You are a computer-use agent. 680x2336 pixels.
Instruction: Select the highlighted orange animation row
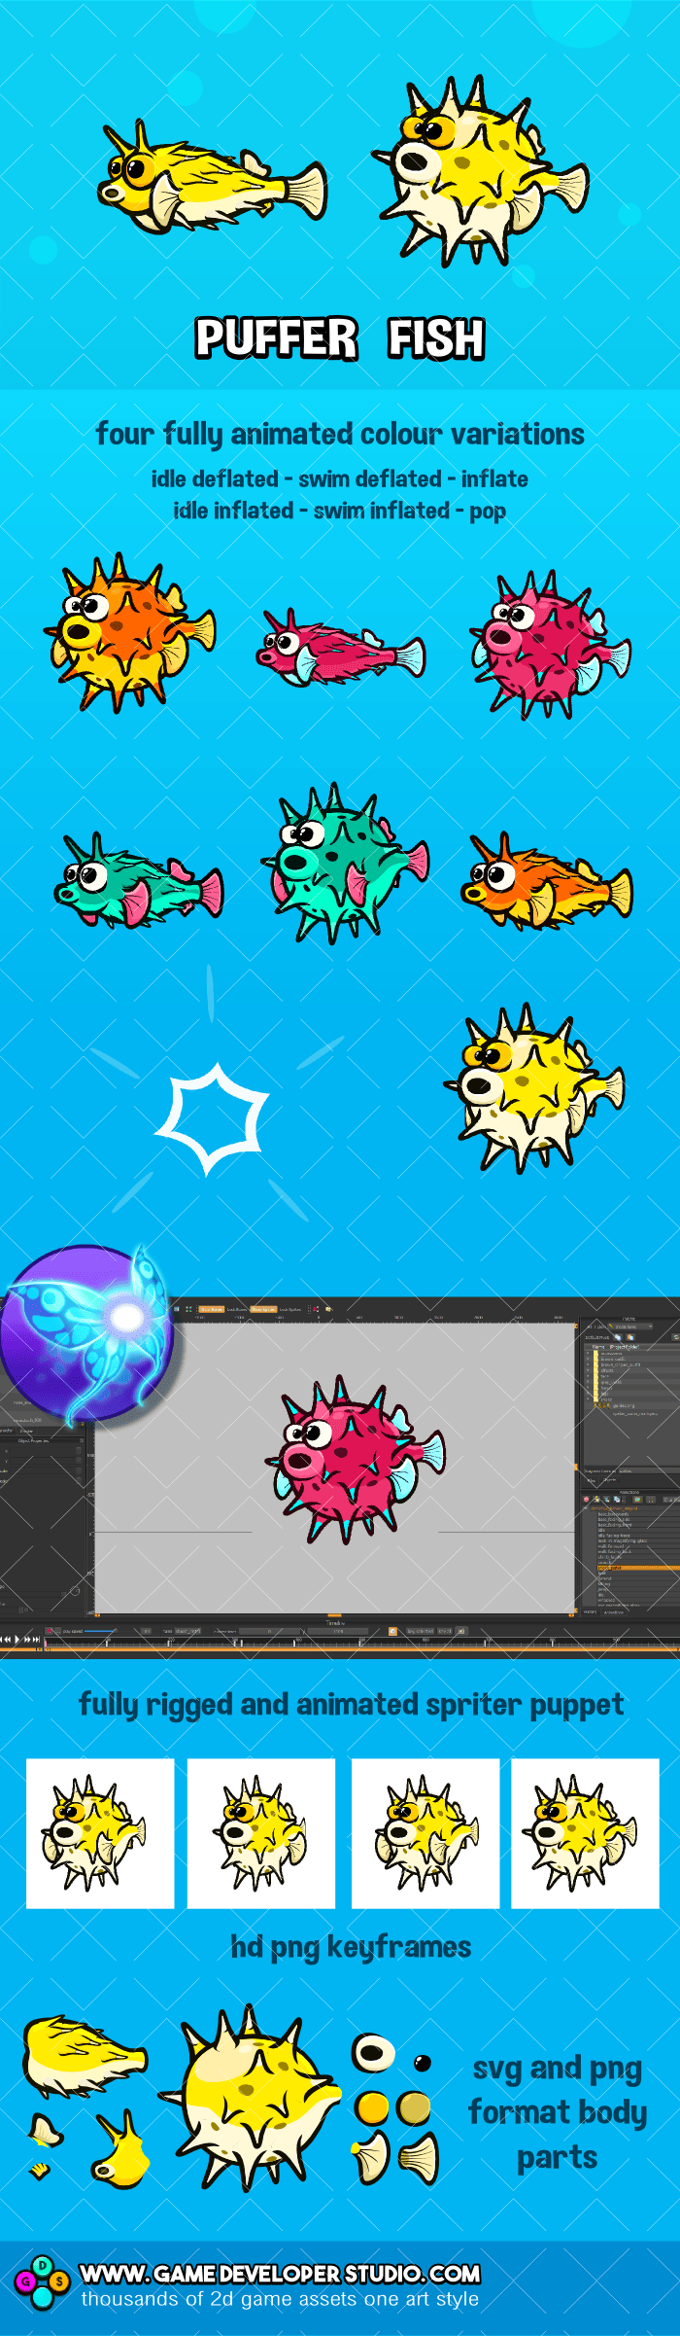coord(638,1568)
